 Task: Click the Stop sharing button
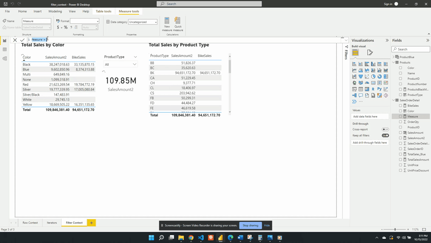pyautogui.click(x=250, y=226)
